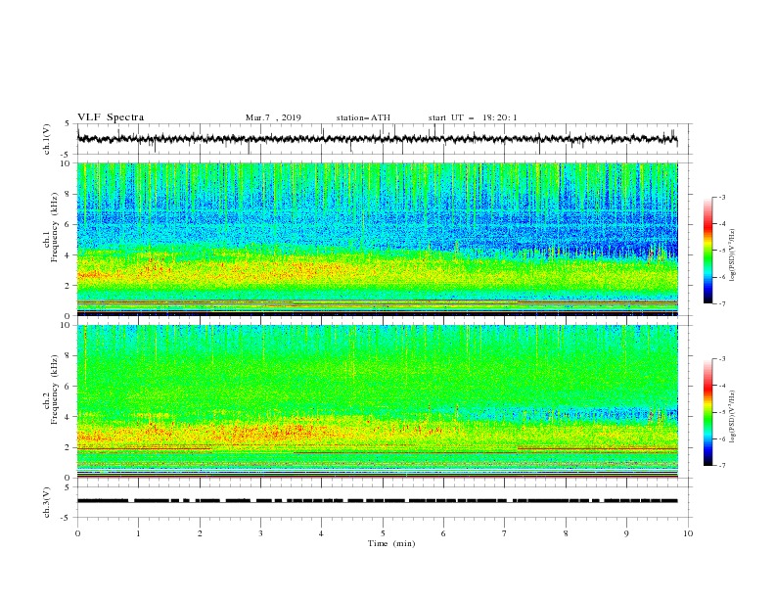Viewport: 775px width, 599px height.
Task: Click the "VLF Spectra" plot title
Action: pos(111,117)
